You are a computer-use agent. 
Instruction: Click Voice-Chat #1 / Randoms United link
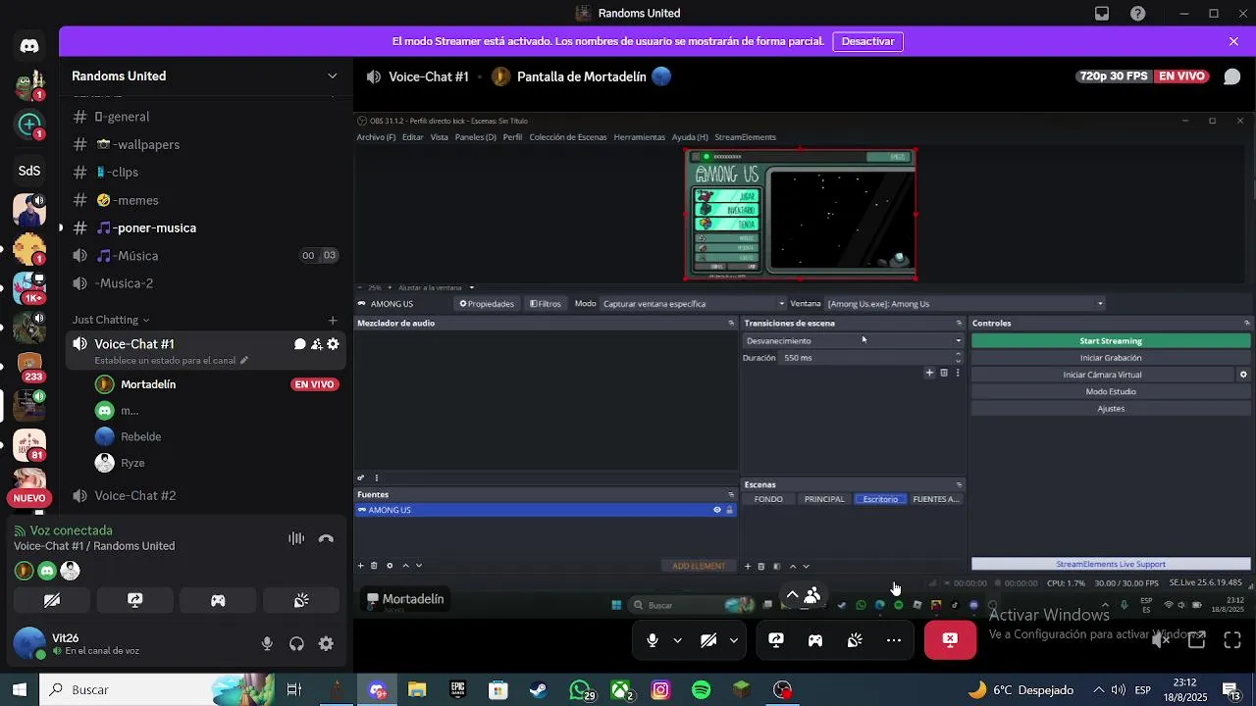[94, 546]
